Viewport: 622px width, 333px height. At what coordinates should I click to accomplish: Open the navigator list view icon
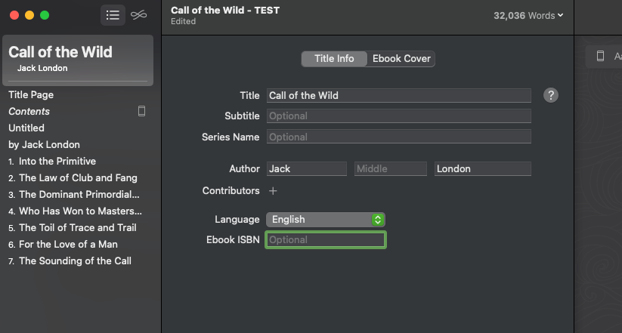[x=113, y=15]
